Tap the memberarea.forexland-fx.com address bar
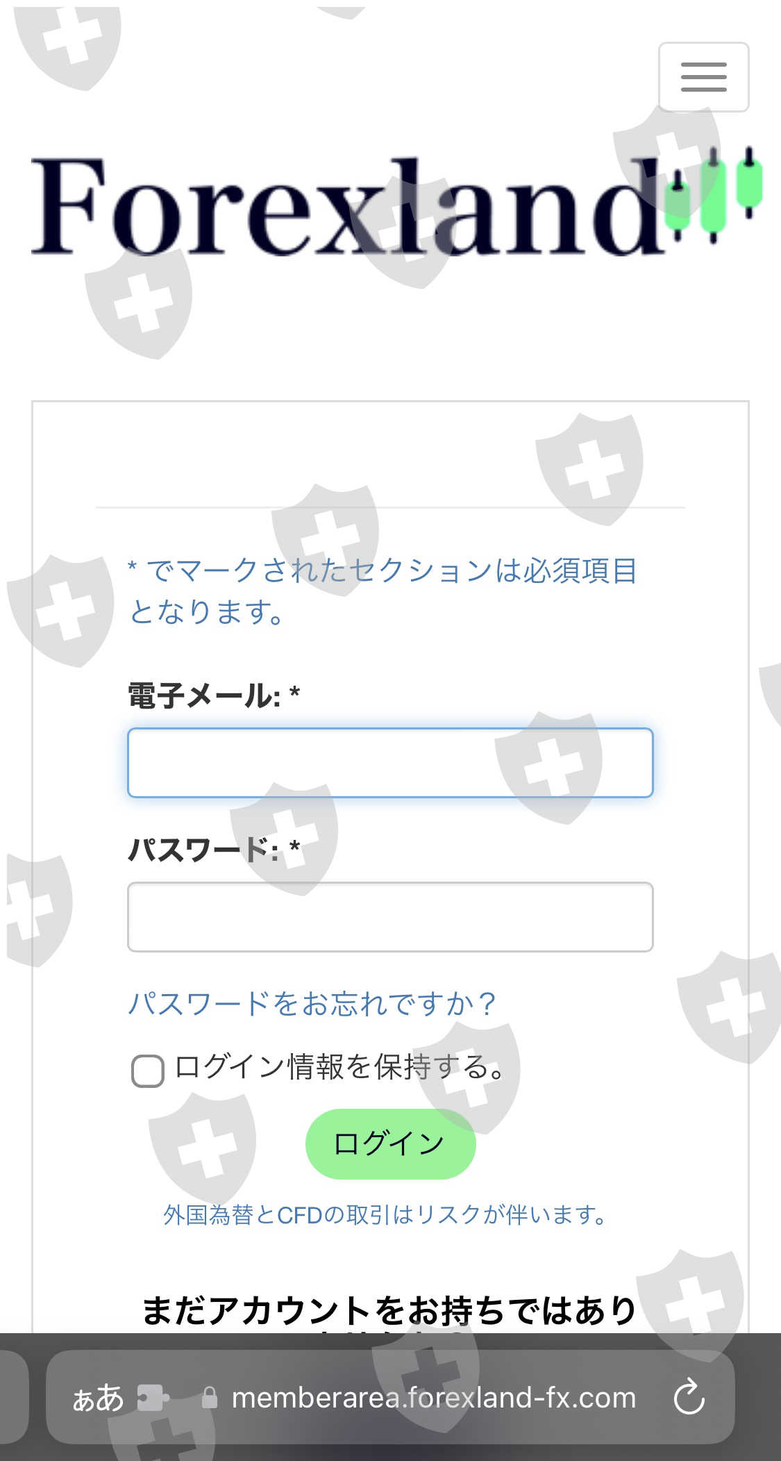The height and width of the screenshot is (1461, 781). click(434, 1397)
